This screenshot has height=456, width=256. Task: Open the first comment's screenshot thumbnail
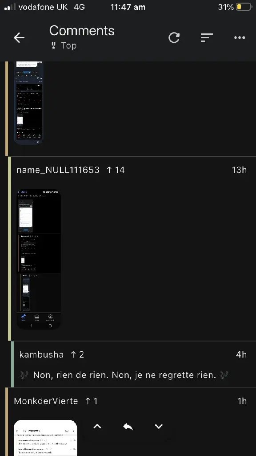29,103
